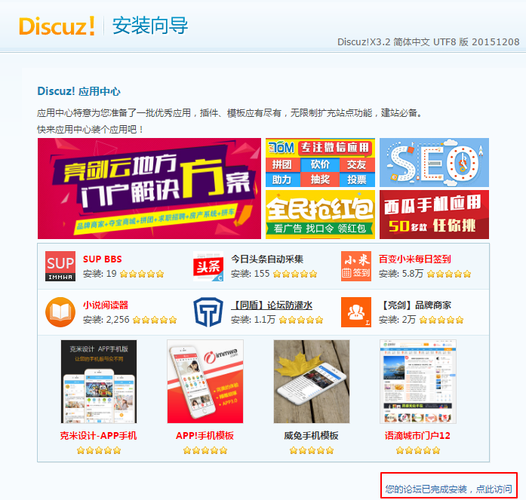Click the 安装: 19 install count text
Image resolution: width=526 pixels, height=500 pixels.
100,274
